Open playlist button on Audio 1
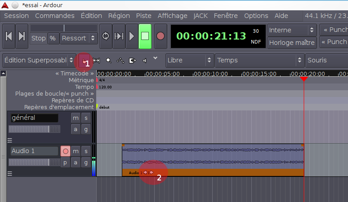This screenshot has height=202, width=348. [65, 162]
